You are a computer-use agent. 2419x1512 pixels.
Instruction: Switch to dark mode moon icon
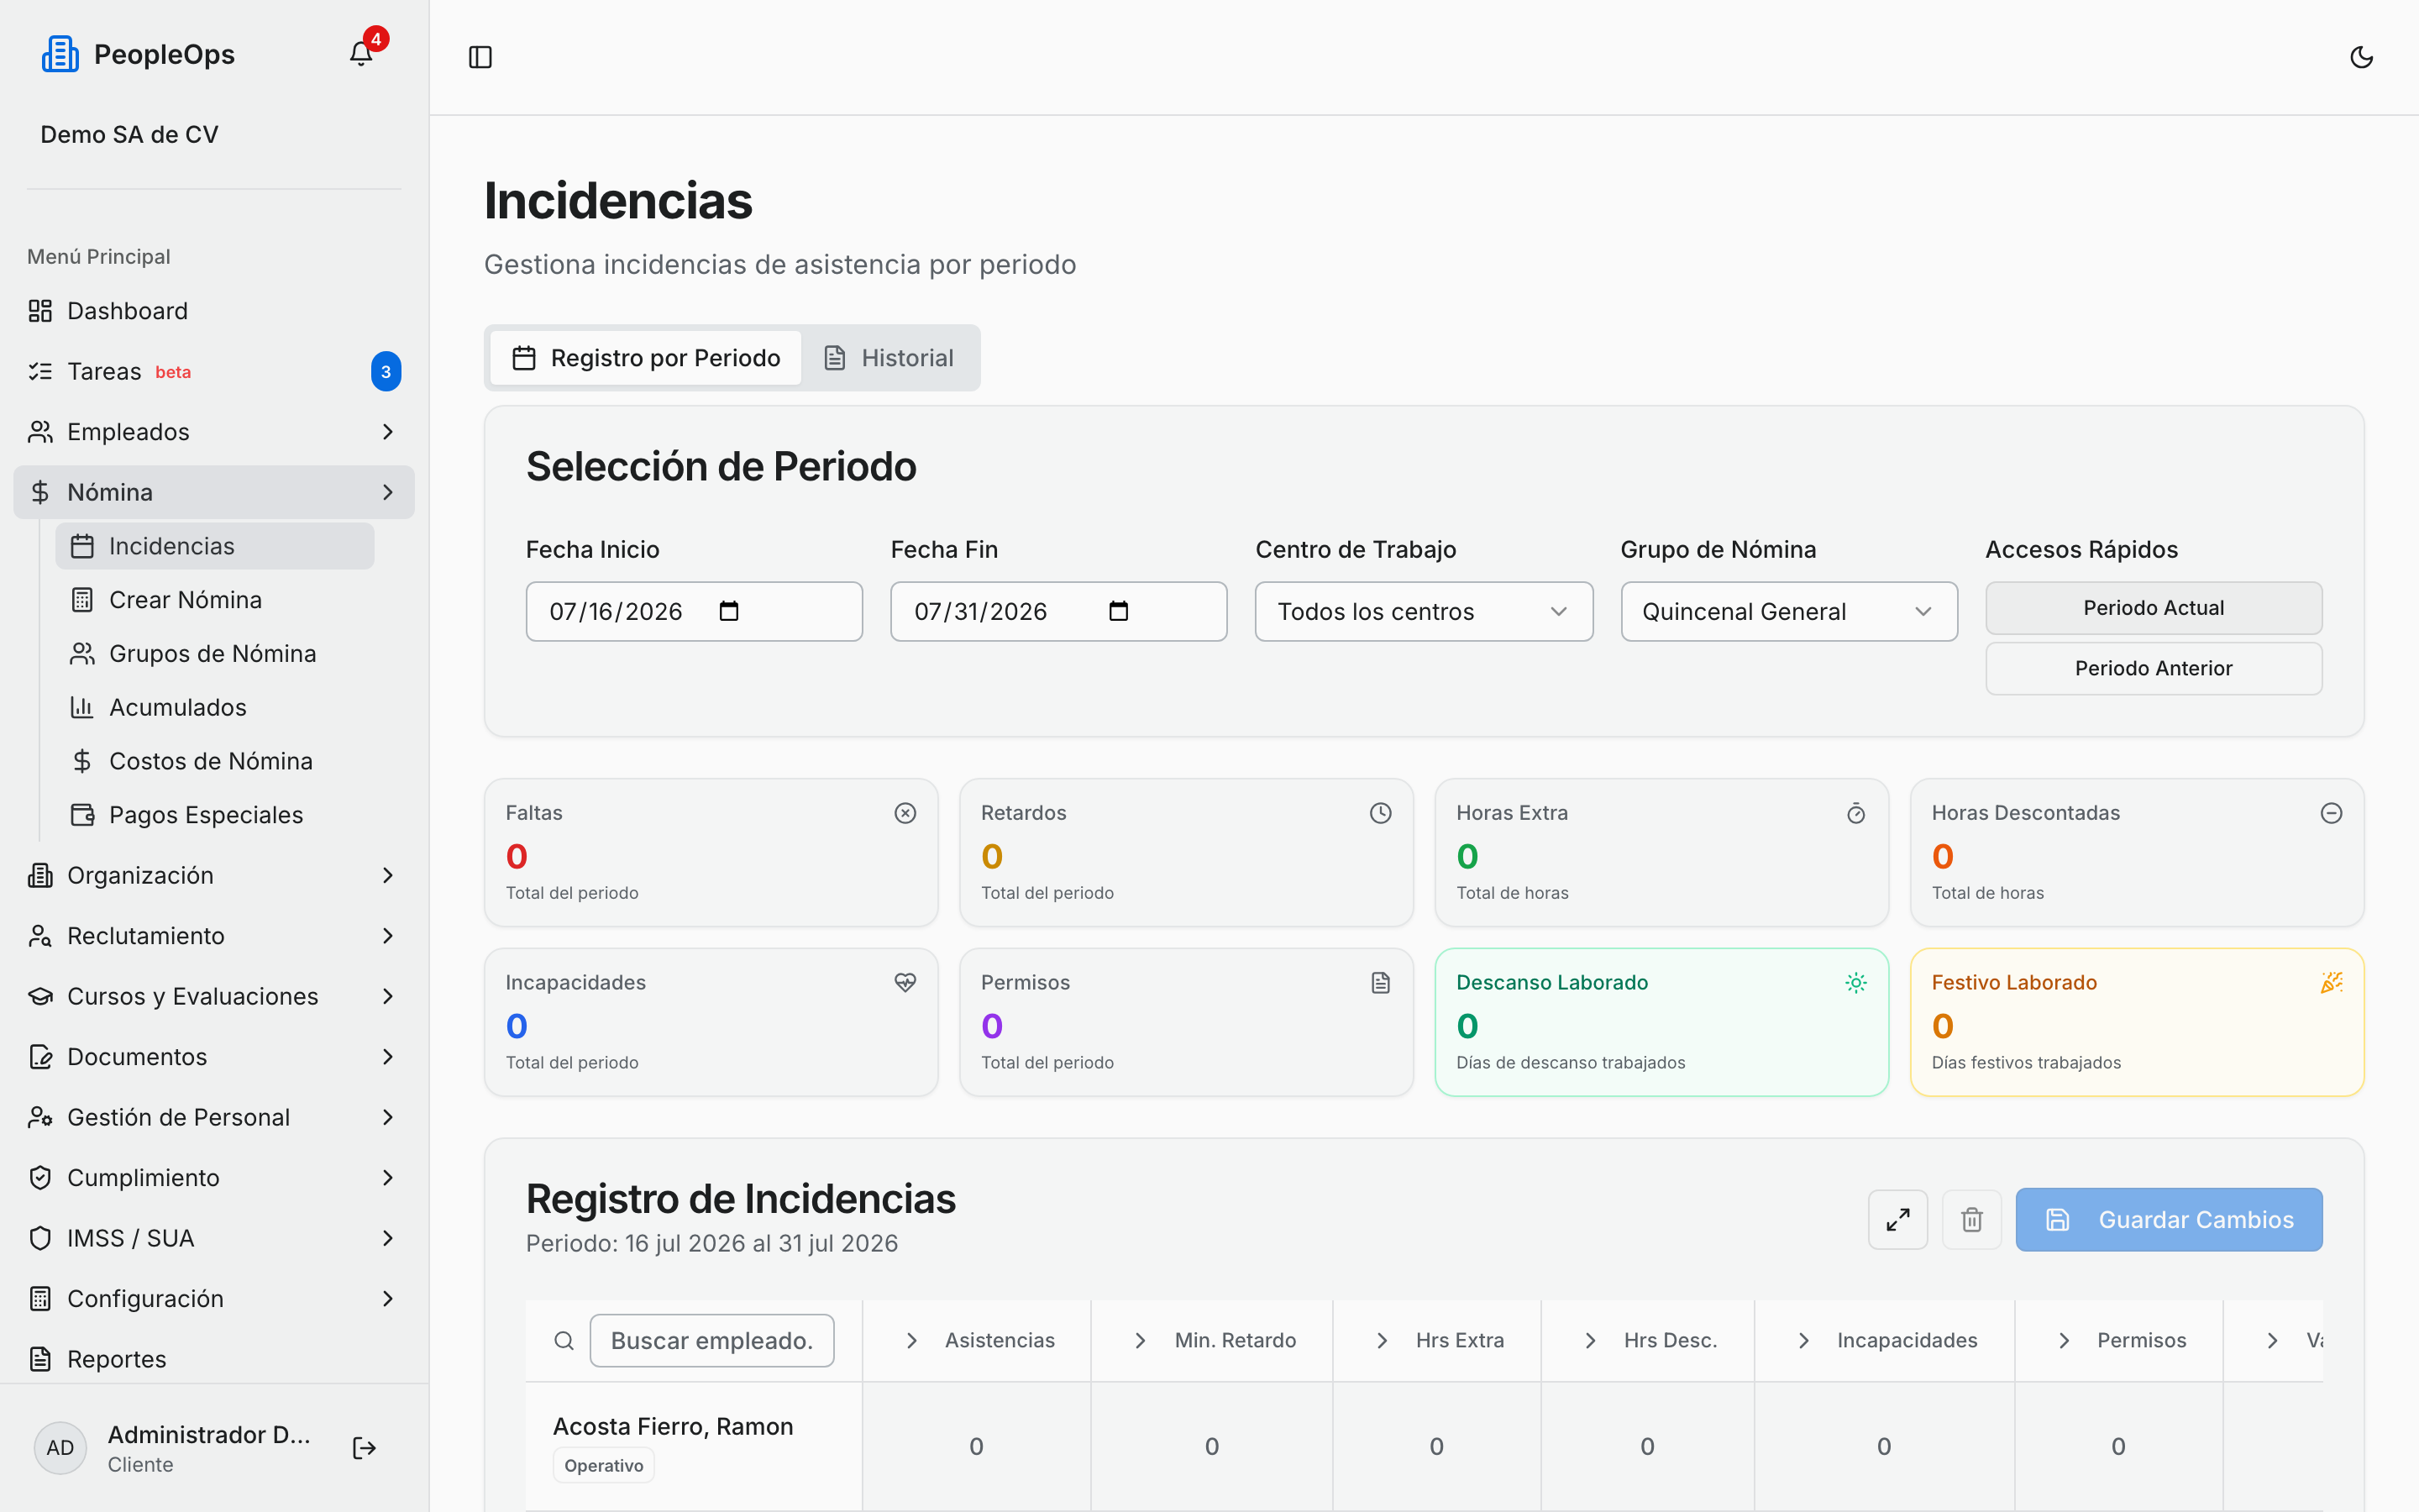tap(2361, 57)
